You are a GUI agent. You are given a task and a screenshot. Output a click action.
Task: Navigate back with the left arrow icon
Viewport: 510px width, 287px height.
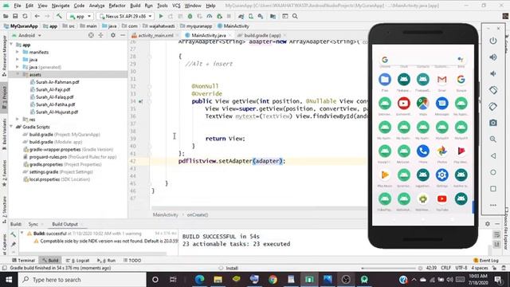pos(37,16)
